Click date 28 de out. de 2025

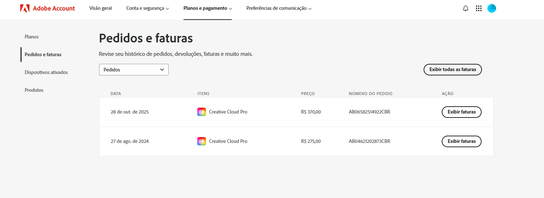click(x=130, y=112)
